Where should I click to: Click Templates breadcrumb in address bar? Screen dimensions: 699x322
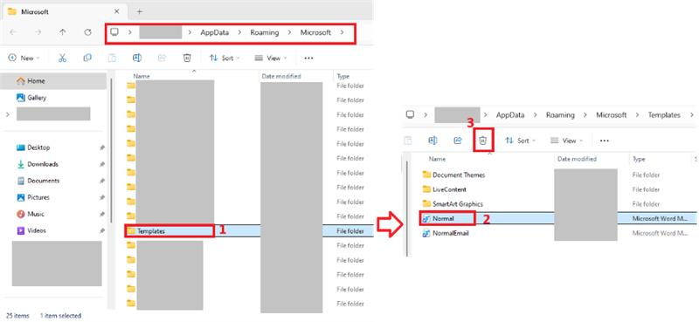[664, 115]
